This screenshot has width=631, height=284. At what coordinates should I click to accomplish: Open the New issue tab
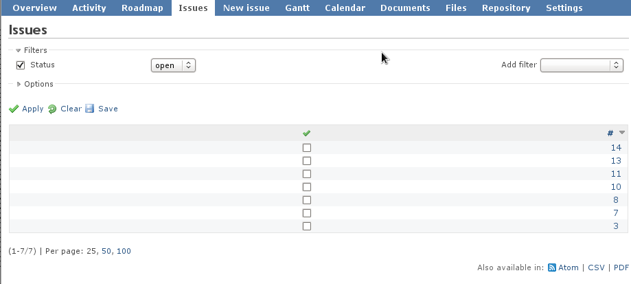tap(246, 8)
